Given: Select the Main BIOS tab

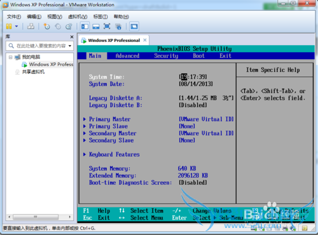Looking at the screenshot, I should (95, 56).
